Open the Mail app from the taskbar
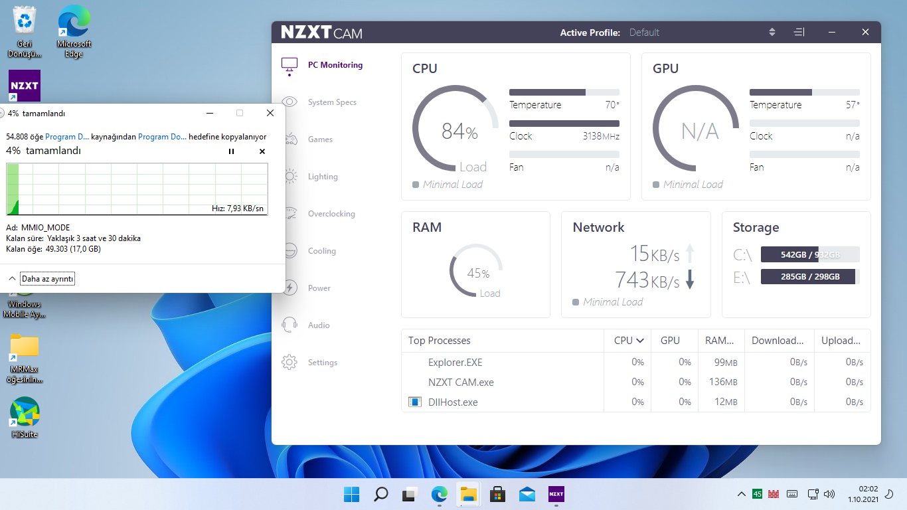This screenshot has height=510, width=907. pyautogui.click(x=527, y=494)
